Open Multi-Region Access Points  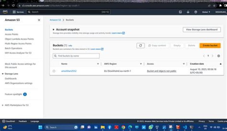18,43
